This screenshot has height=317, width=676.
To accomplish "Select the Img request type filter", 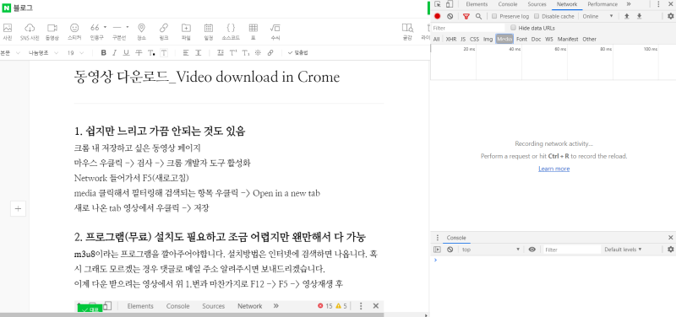I will coord(488,39).
